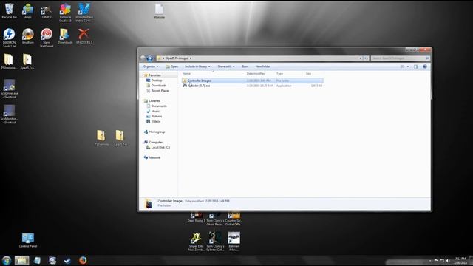Change the view layout icon in Explorer
This screenshot has width=473, height=266.
pyautogui.click(x=402, y=66)
